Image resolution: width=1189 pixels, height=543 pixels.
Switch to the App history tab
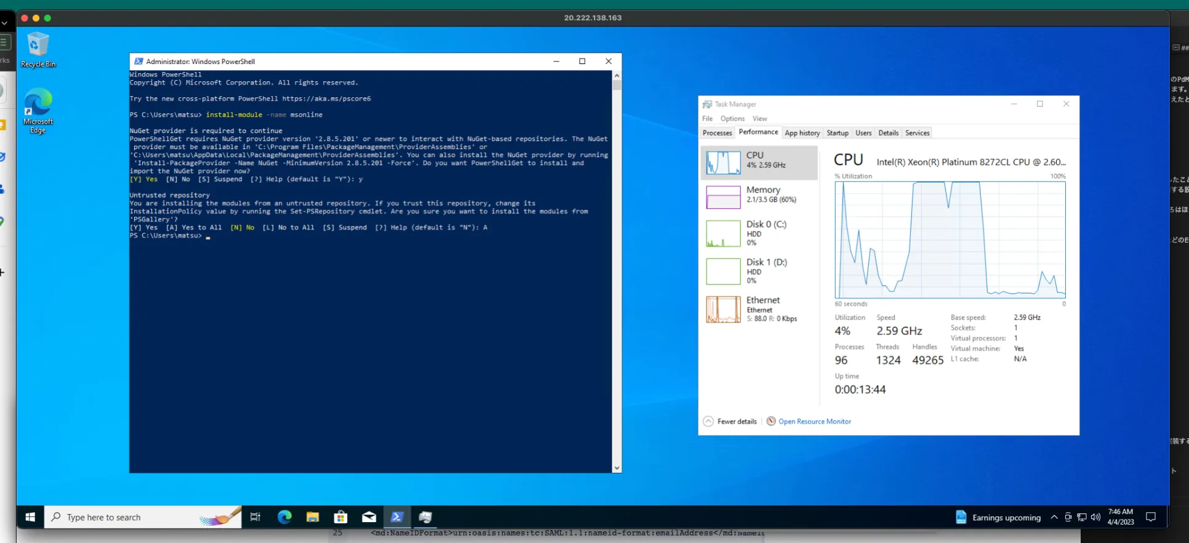pyautogui.click(x=802, y=133)
